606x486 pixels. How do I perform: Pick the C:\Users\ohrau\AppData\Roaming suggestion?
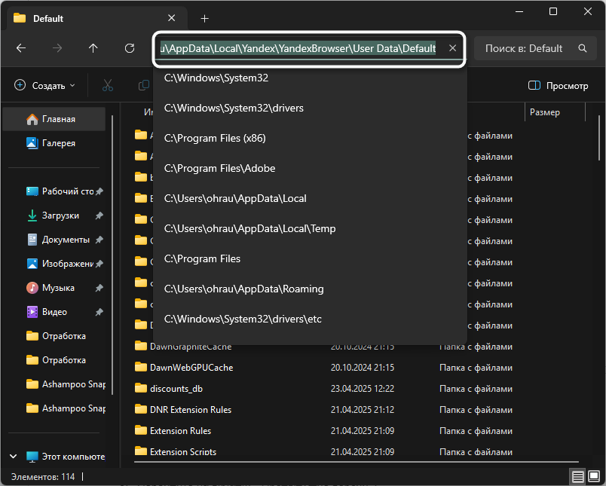[243, 289]
